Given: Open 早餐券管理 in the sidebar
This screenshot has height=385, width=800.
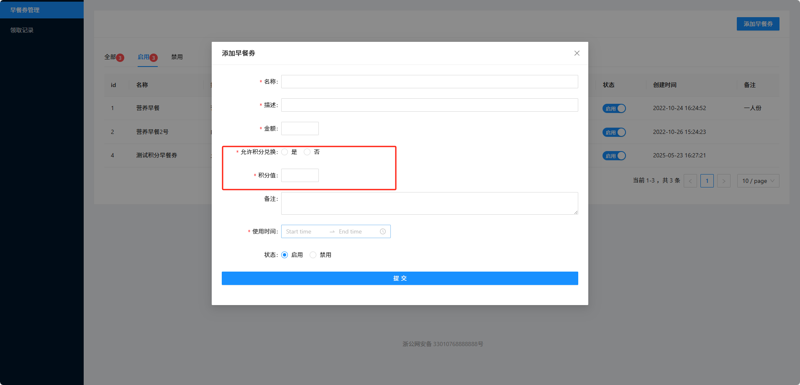Looking at the screenshot, I should 42,10.
